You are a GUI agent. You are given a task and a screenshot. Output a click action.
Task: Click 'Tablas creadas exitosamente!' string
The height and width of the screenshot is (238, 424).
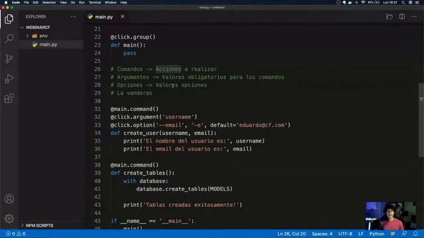(191, 205)
